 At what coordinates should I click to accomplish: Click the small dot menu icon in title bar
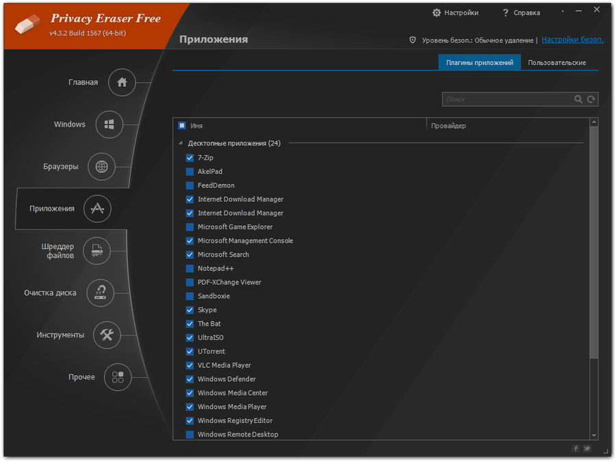pos(563,11)
